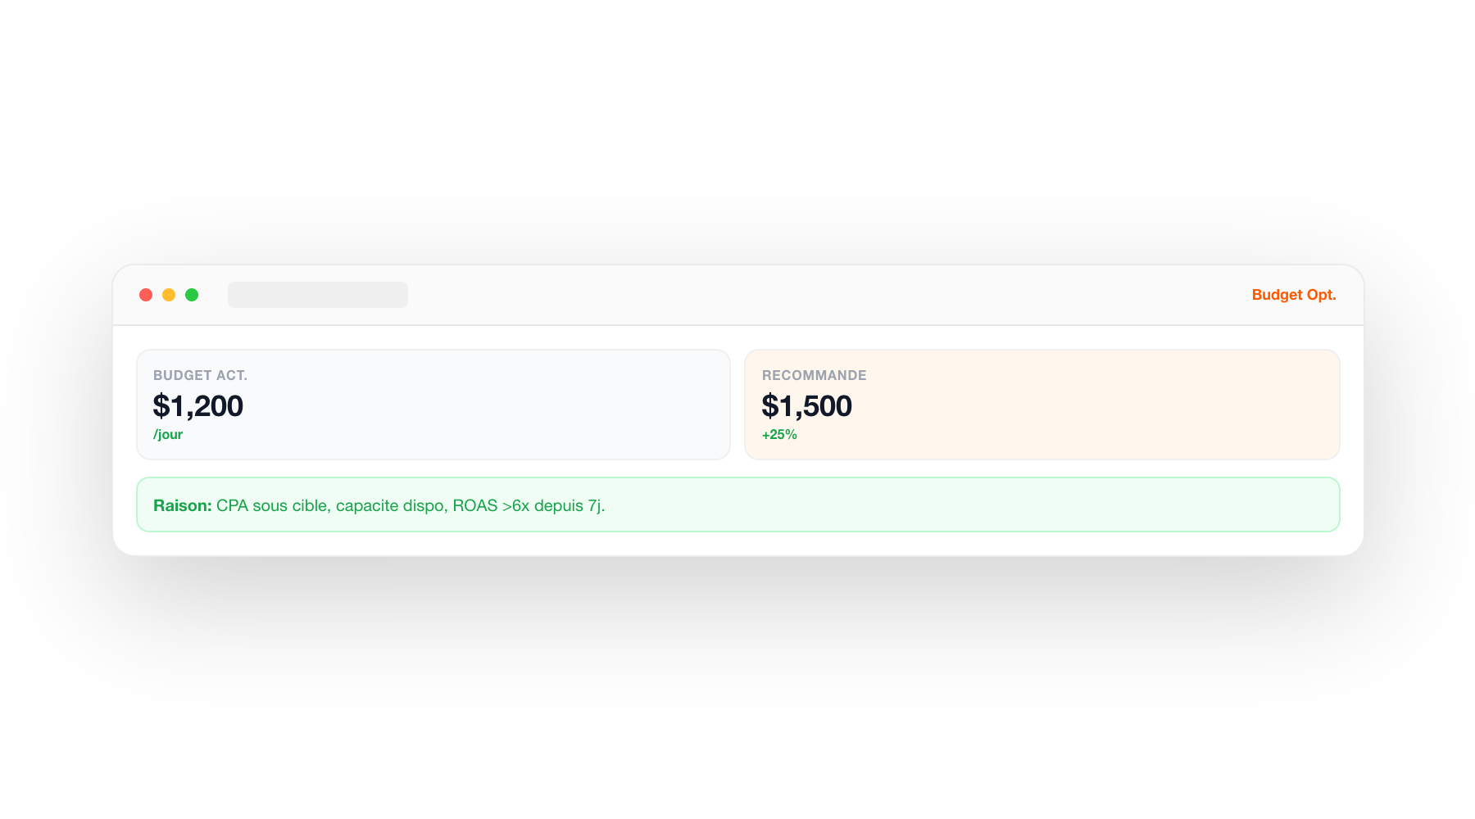The height and width of the screenshot is (819, 1475).
Task: Click the 'ROAS >6x depuis 7j' text
Action: pos(528,505)
